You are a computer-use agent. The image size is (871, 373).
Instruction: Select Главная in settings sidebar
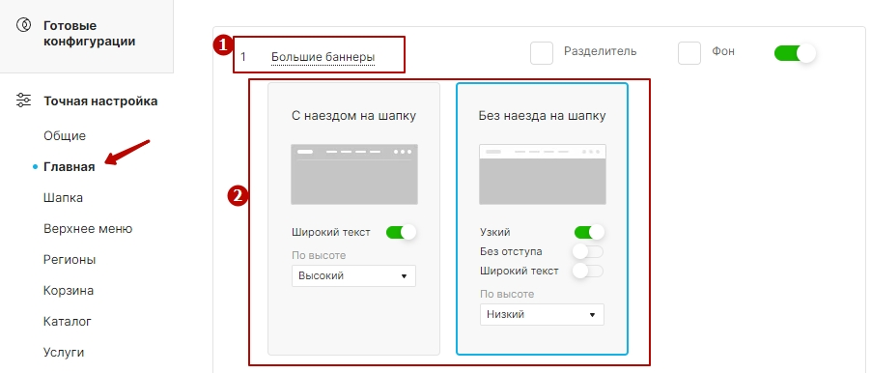[x=69, y=167]
